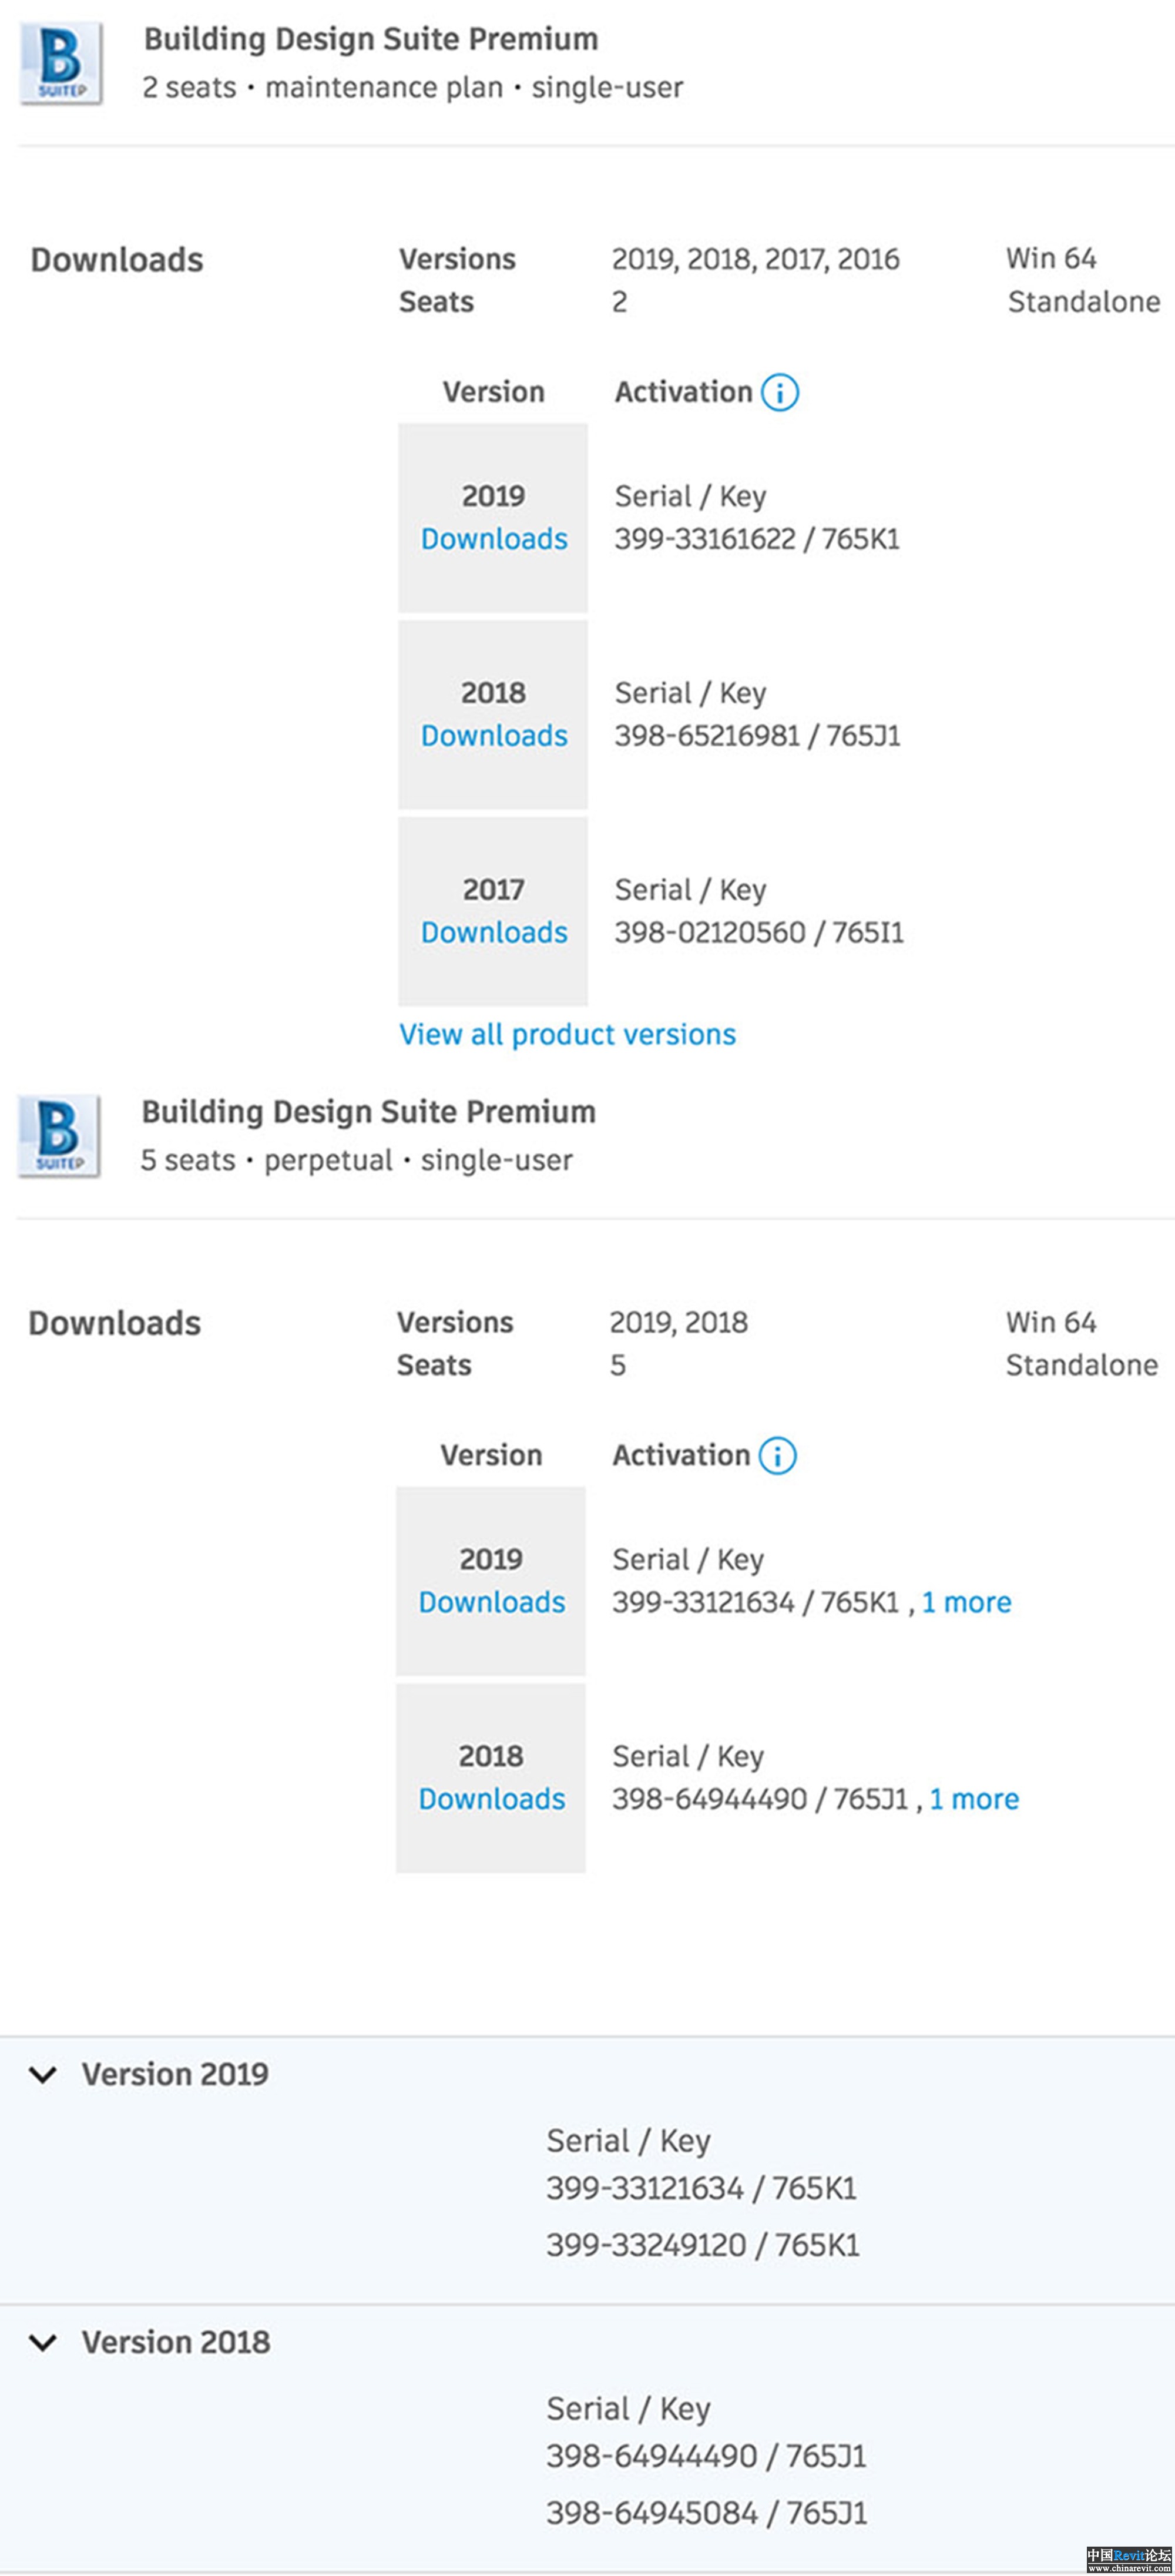Viewport: 1175px width, 2576px height.
Task: Open 2018 Downloads for perpetual suite
Action: pos(492,1800)
